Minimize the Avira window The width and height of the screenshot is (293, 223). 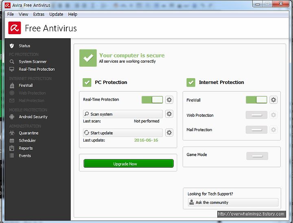point(258,4)
